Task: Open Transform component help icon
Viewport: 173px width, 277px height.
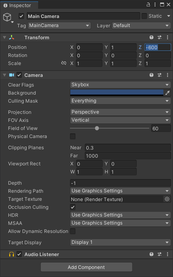Action: pyautogui.click(x=151, y=37)
